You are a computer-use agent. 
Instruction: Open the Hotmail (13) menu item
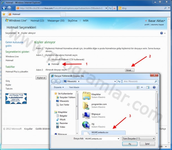[37, 20]
